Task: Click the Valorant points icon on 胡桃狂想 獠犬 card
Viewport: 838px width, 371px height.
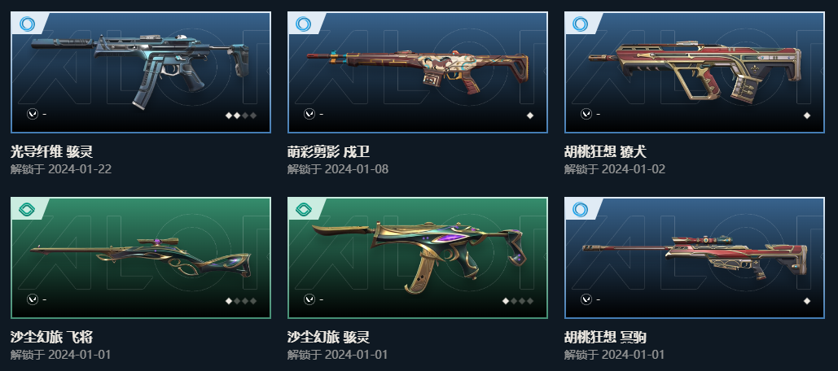Action: pos(586,114)
